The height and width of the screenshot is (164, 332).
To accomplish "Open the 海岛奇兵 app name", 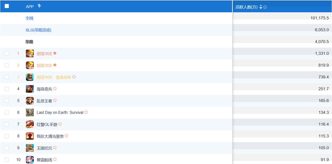I will pos(44,89).
